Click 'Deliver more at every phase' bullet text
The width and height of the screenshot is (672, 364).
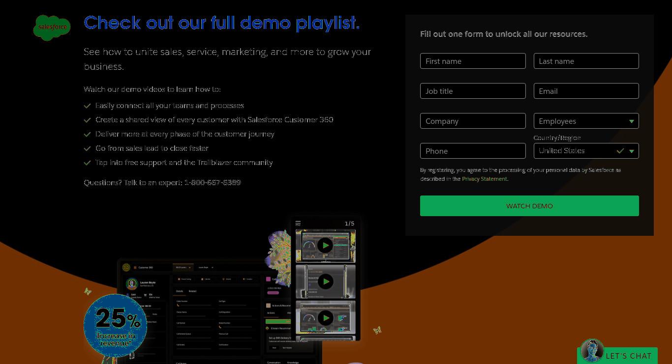(x=185, y=134)
